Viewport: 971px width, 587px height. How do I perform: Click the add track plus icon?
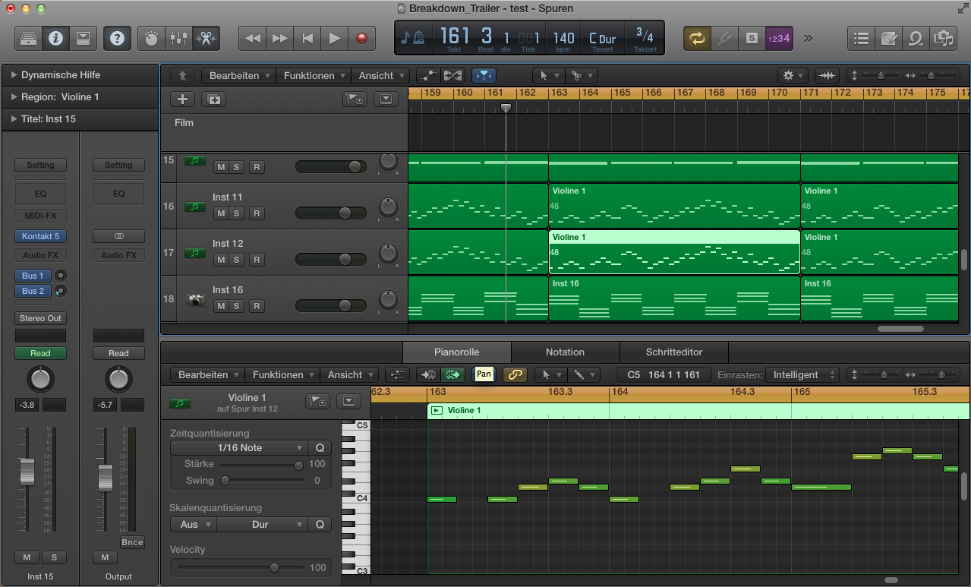pyautogui.click(x=182, y=99)
